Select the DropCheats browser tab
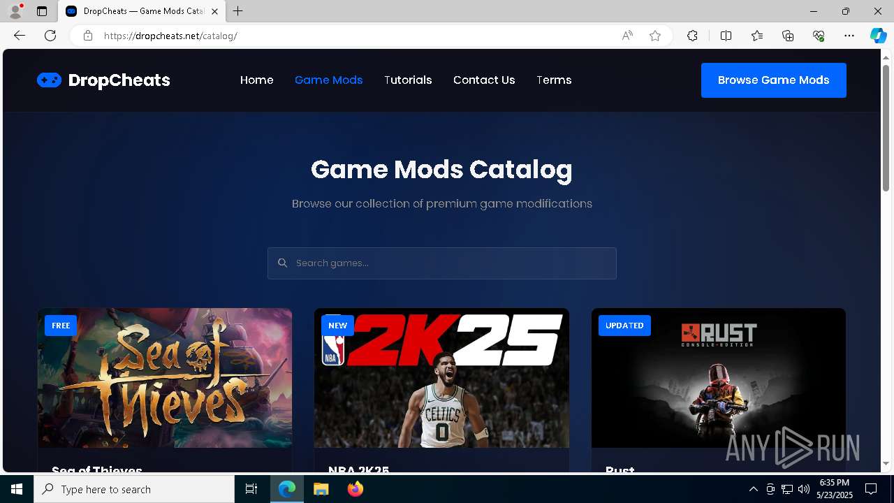This screenshot has height=503, width=894. click(x=142, y=11)
